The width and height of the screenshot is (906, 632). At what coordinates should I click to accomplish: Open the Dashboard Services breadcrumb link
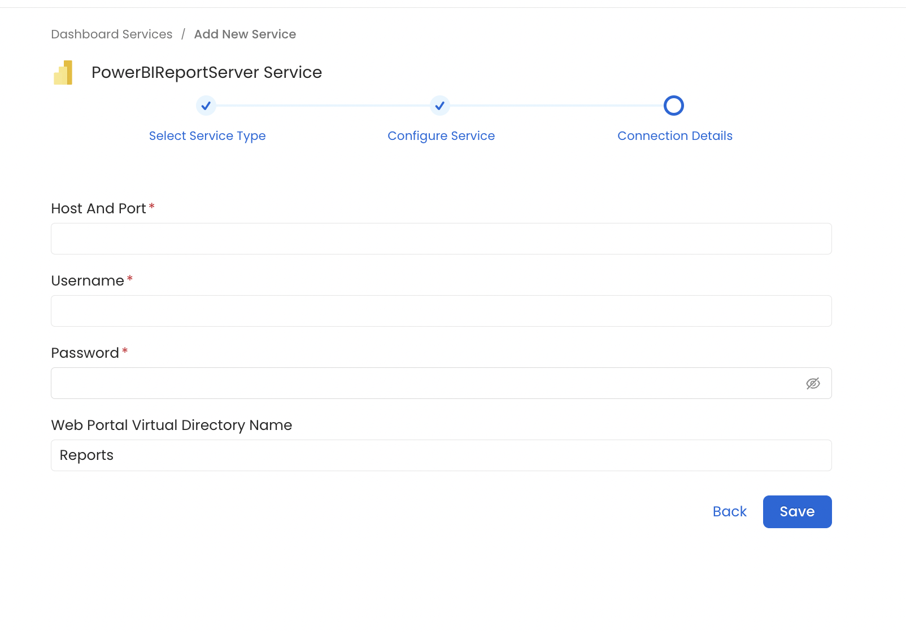111,34
